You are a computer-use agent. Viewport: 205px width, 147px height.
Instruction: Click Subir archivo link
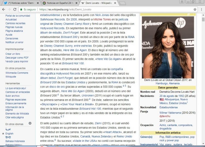pos(12,96)
